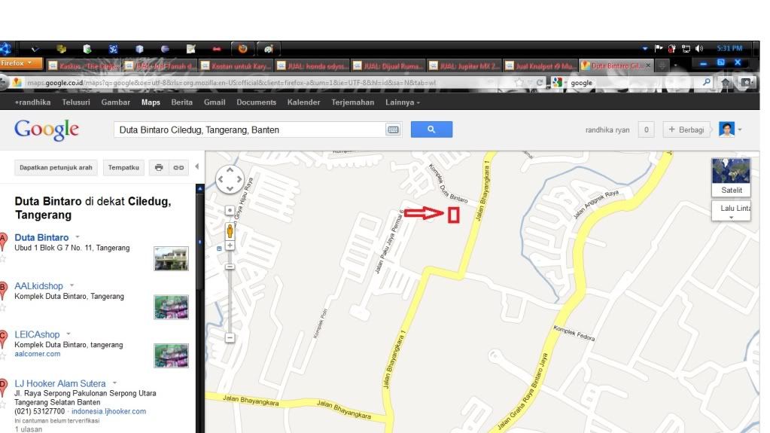The width and height of the screenshot is (770, 433).
Task: Open Gmail from the Google bar
Action: click(x=215, y=102)
